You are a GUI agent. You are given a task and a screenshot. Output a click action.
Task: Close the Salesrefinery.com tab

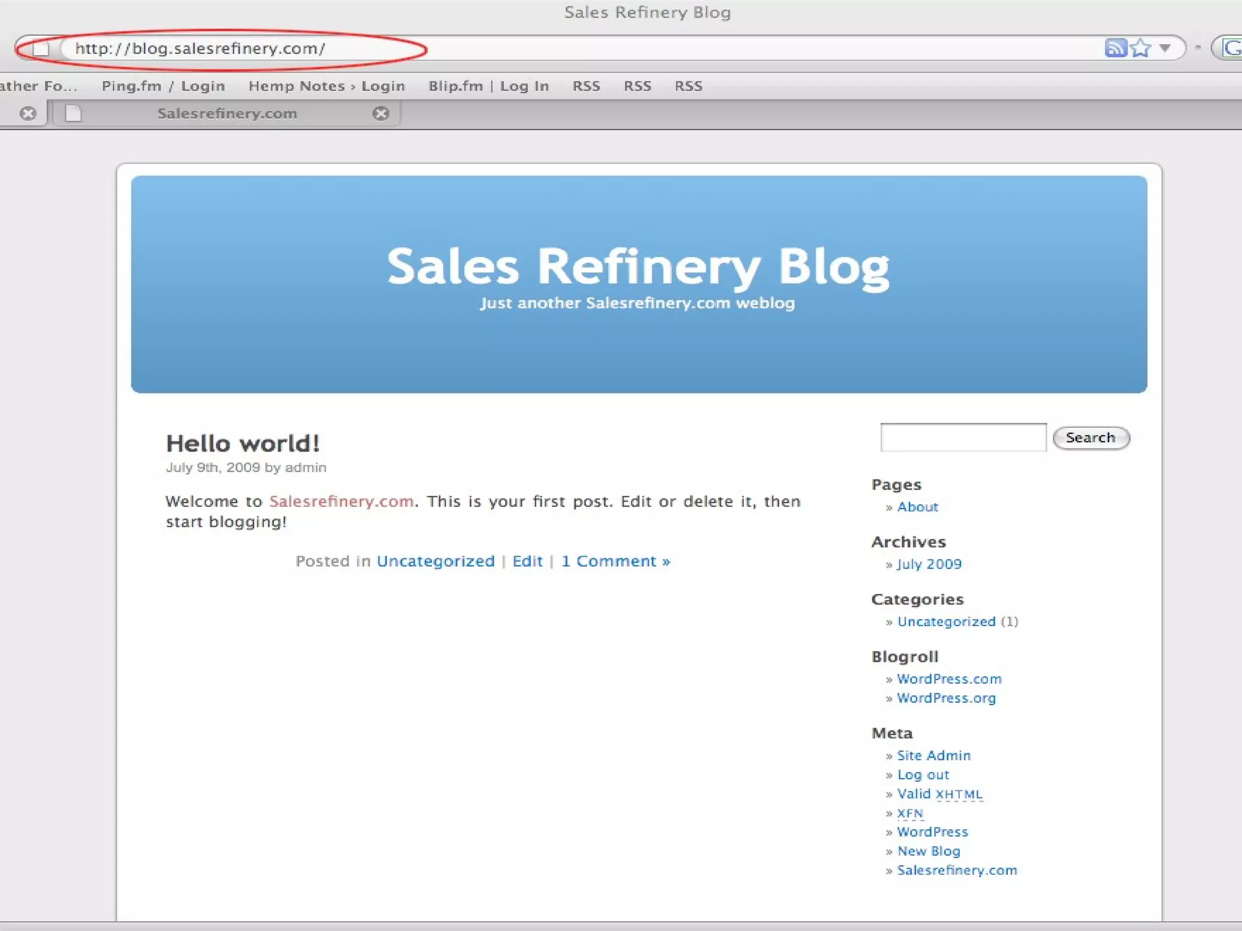coord(381,113)
